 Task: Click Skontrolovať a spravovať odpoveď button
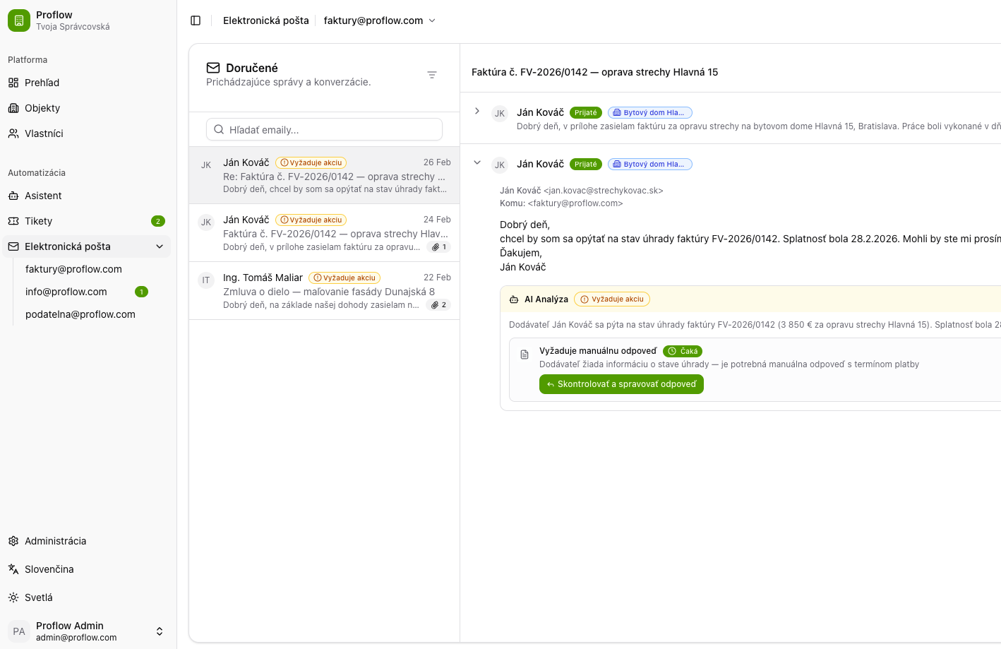click(x=621, y=384)
